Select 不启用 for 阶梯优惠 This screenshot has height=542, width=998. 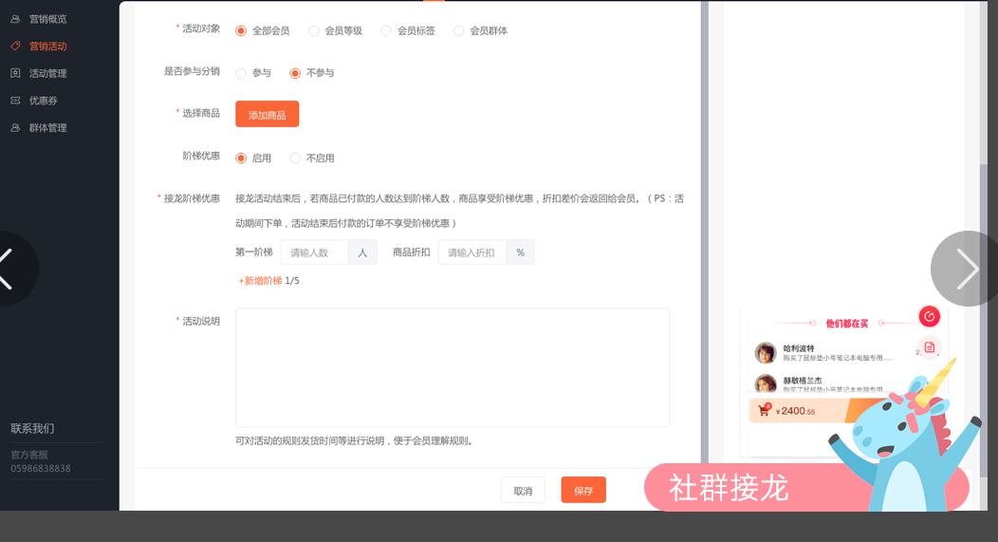pyautogui.click(x=295, y=159)
